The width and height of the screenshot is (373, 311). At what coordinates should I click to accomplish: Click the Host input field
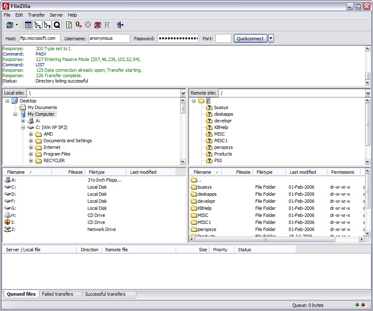pyautogui.click(x=39, y=38)
